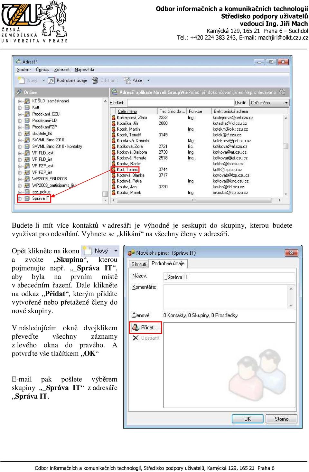The width and height of the screenshot is (309, 472).
Task: Cancel the dialog with Storno
Action: (282, 419)
